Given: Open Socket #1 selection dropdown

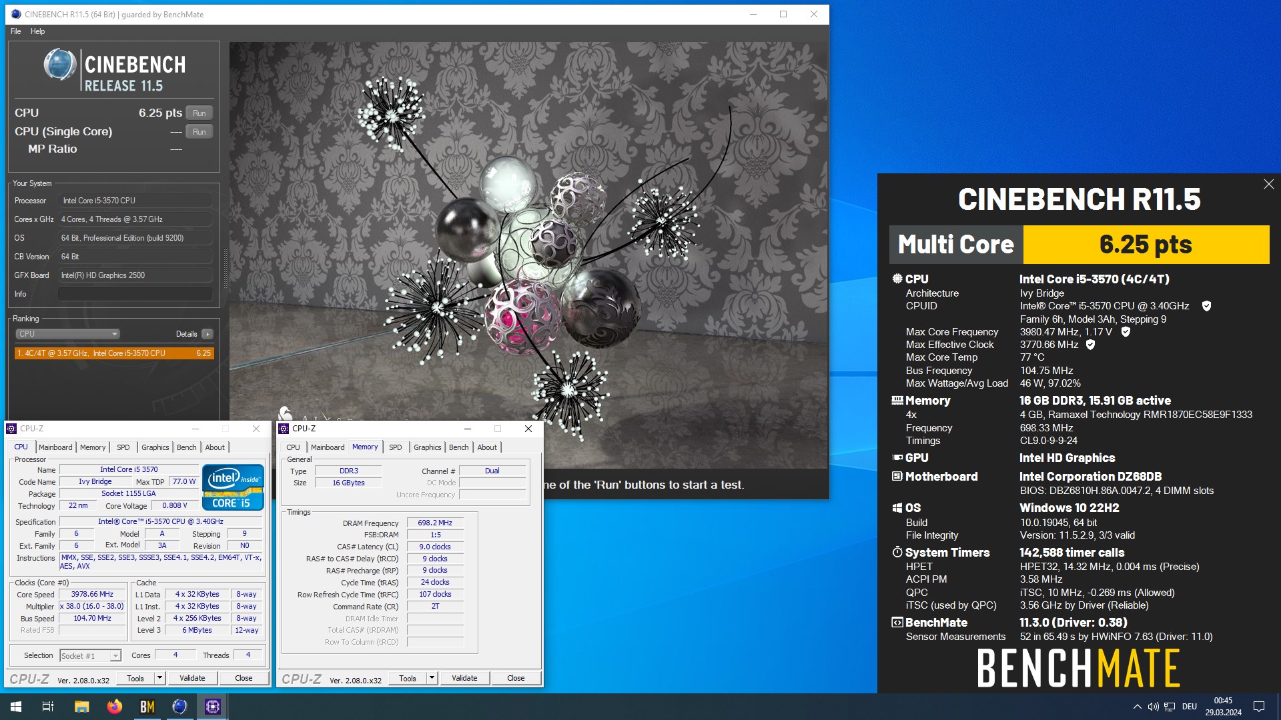Looking at the screenshot, I should (90, 656).
